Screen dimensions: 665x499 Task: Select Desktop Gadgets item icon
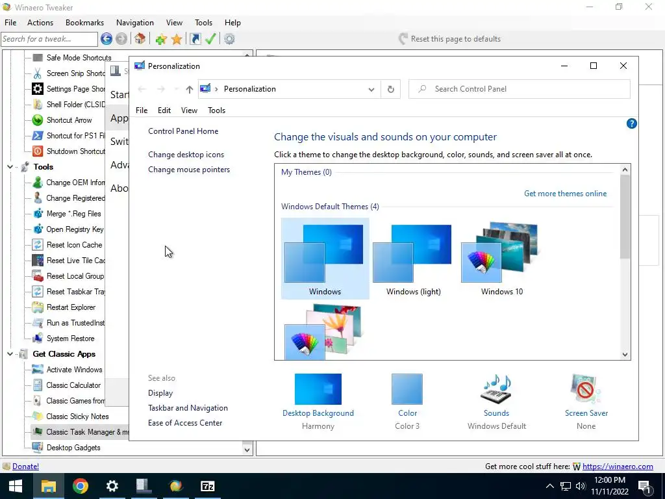coord(38,448)
